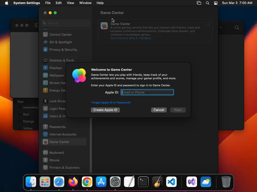Select Mouse in sidebar
Image resolution: width=257 pixels, height=192 pixels.
pyautogui.click(x=64, y=160)
